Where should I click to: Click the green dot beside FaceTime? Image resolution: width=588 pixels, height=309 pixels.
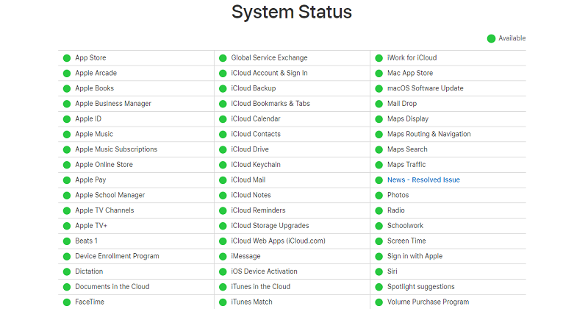(67, 302)
